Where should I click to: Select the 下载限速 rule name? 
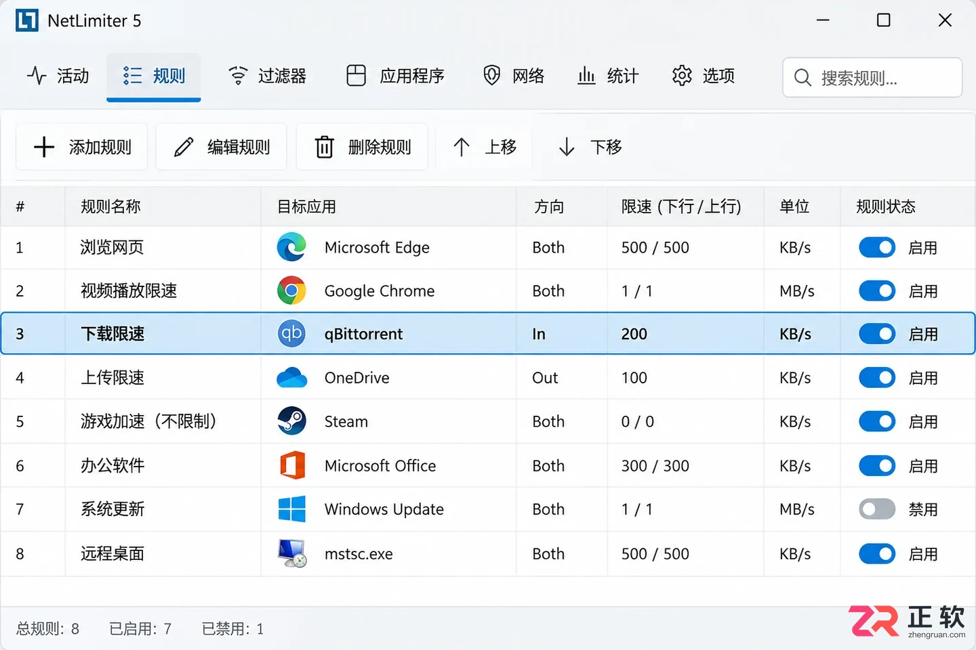pyautogui.click(x=113, y=334)
